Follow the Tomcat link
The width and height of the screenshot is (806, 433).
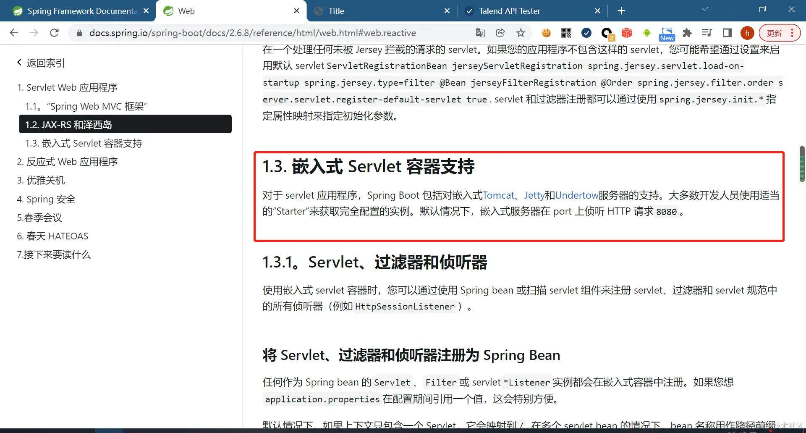[498, 195]
